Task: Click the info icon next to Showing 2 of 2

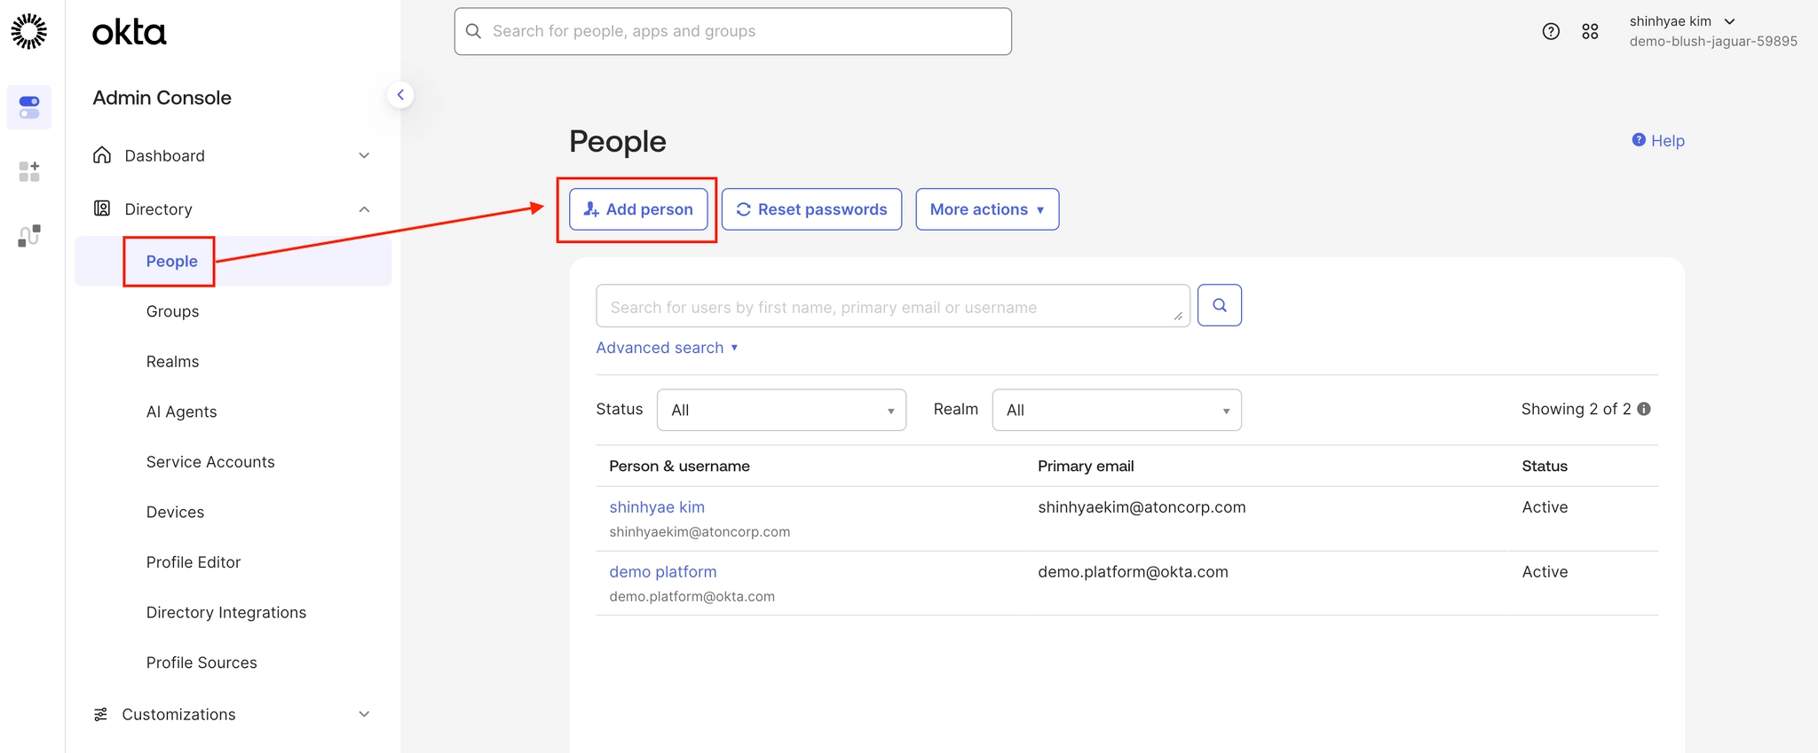Action: [x=1644, y=409]
